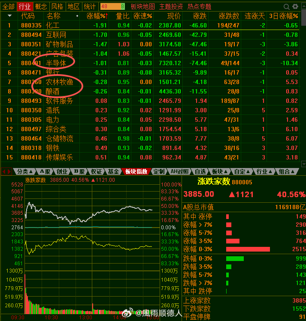The height and width of the screenshot is (321, 306).
Task: Switch to the 全部 tab
Action: (9, 6)
